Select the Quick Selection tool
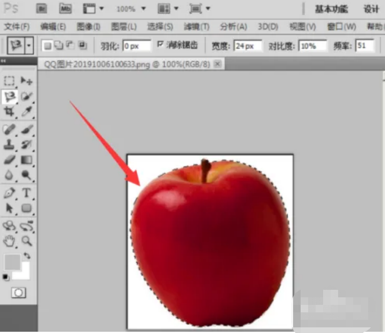 point(26,96)
